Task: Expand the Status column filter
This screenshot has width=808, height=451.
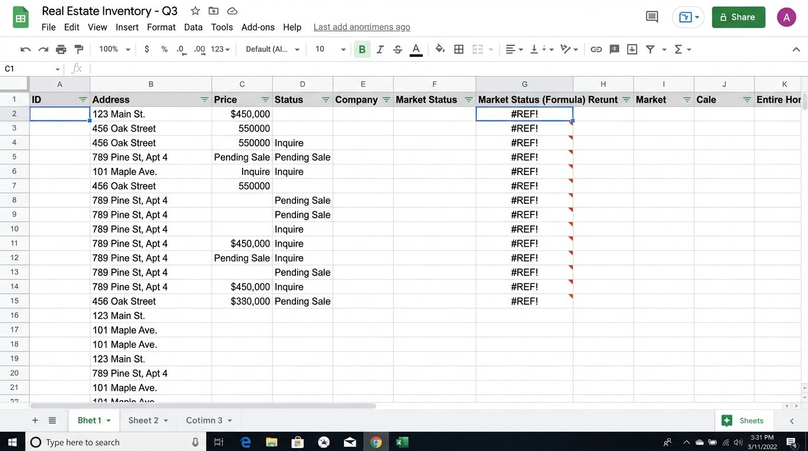Action: tap(325, 100)
